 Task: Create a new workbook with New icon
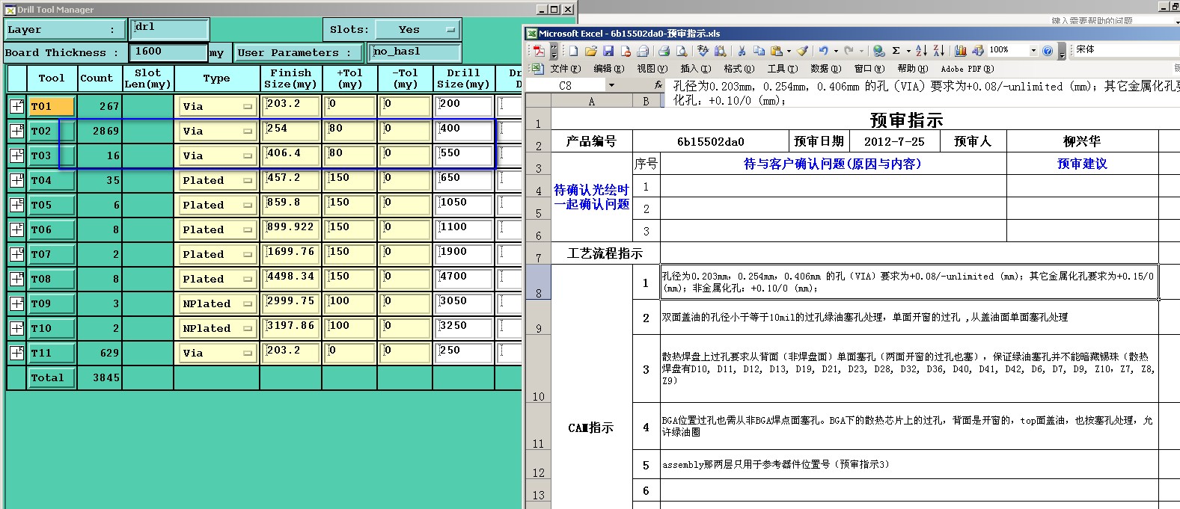(573, 50)
